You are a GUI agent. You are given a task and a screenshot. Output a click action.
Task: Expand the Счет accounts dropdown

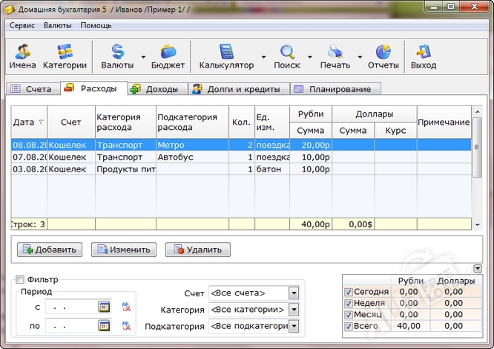tap(294, 293)
